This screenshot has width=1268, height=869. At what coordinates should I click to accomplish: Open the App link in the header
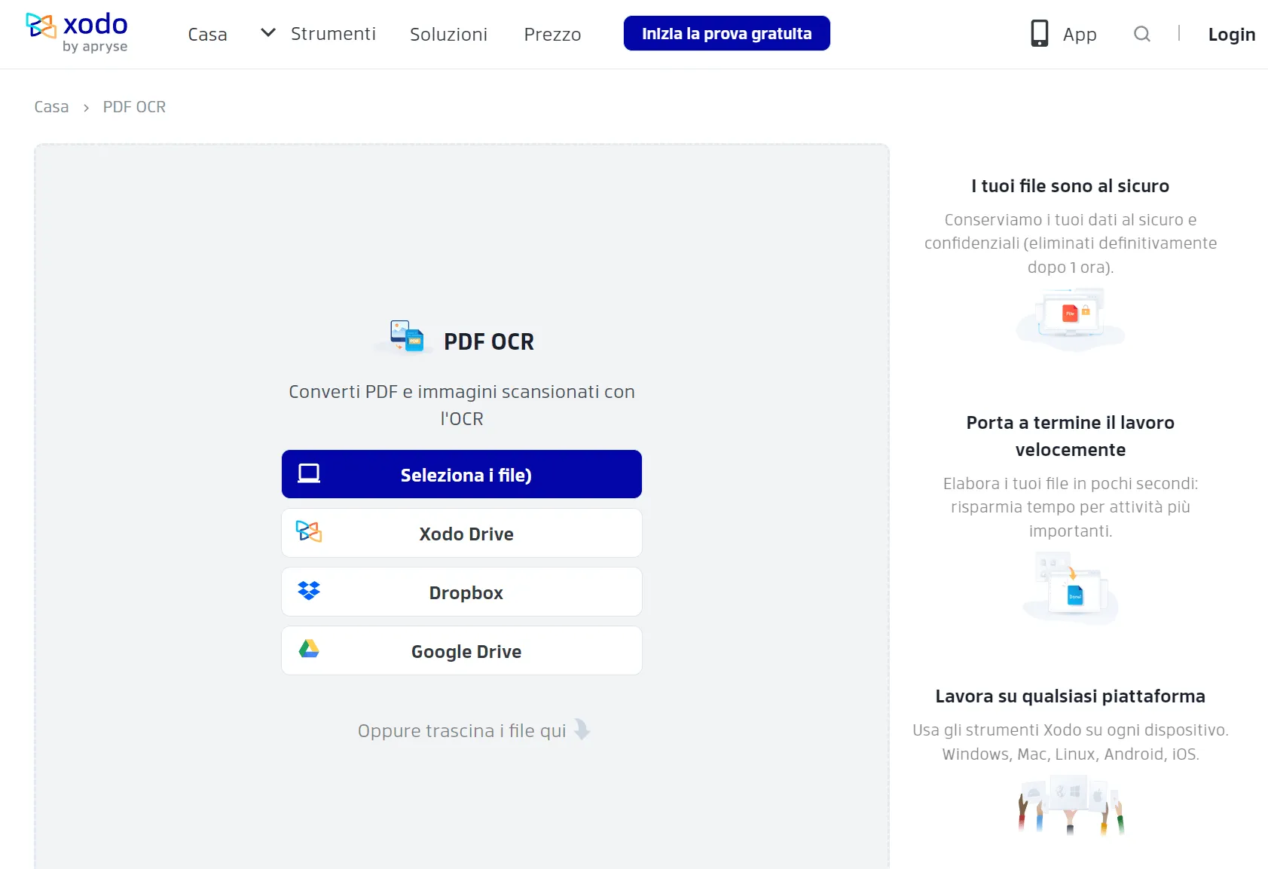tap(1079, 34)
